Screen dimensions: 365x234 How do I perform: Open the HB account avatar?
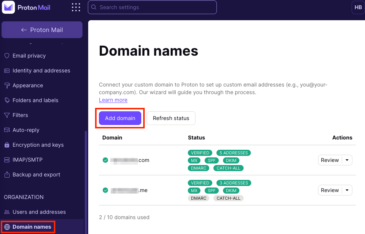[x=358, y=7]
